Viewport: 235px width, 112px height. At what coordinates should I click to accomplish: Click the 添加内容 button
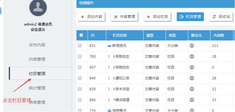[x=92, y=17]
